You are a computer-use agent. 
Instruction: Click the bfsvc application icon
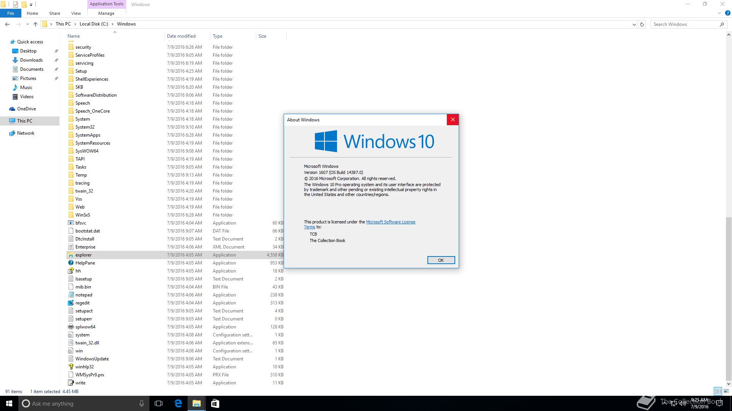(71, 223)
